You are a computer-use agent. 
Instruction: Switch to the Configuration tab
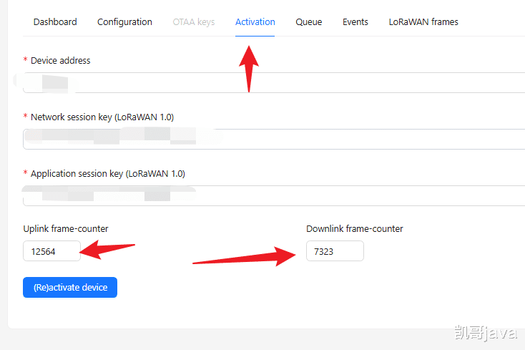[124, 22]
